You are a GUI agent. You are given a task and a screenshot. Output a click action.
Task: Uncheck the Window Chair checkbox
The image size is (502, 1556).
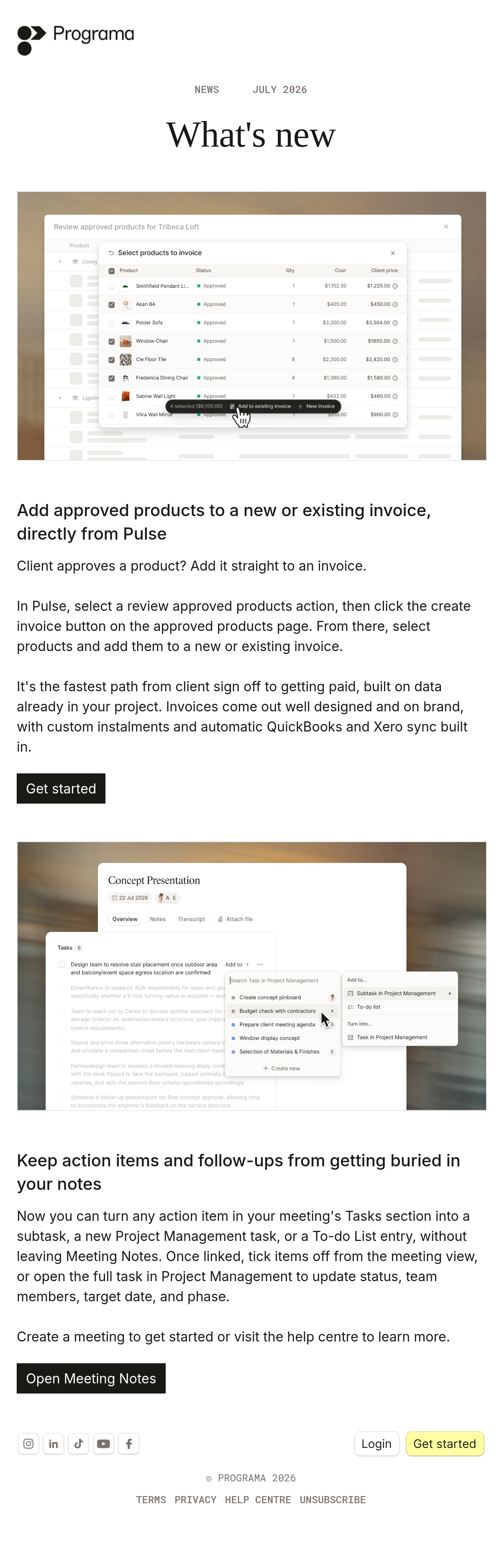tap(112, 341)
